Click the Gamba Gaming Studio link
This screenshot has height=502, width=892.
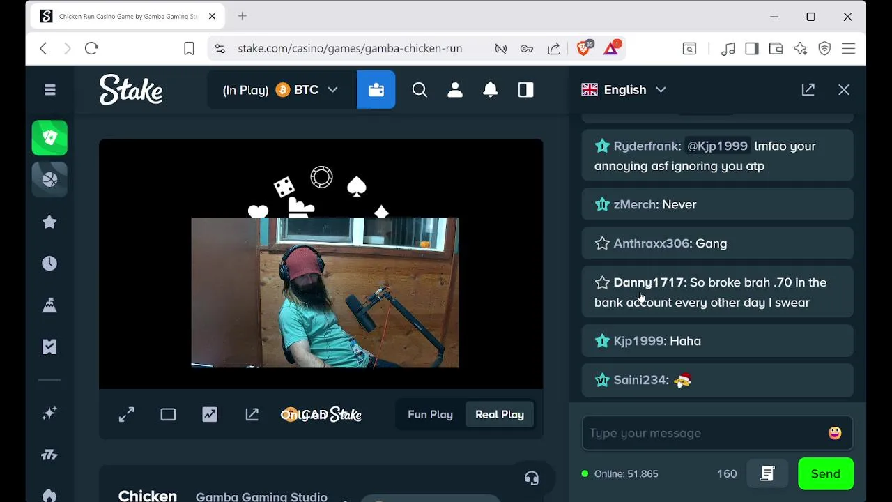point(261,496)
